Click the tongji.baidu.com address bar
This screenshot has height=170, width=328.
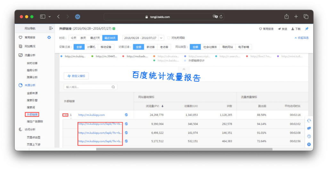[x=164, y=17]
